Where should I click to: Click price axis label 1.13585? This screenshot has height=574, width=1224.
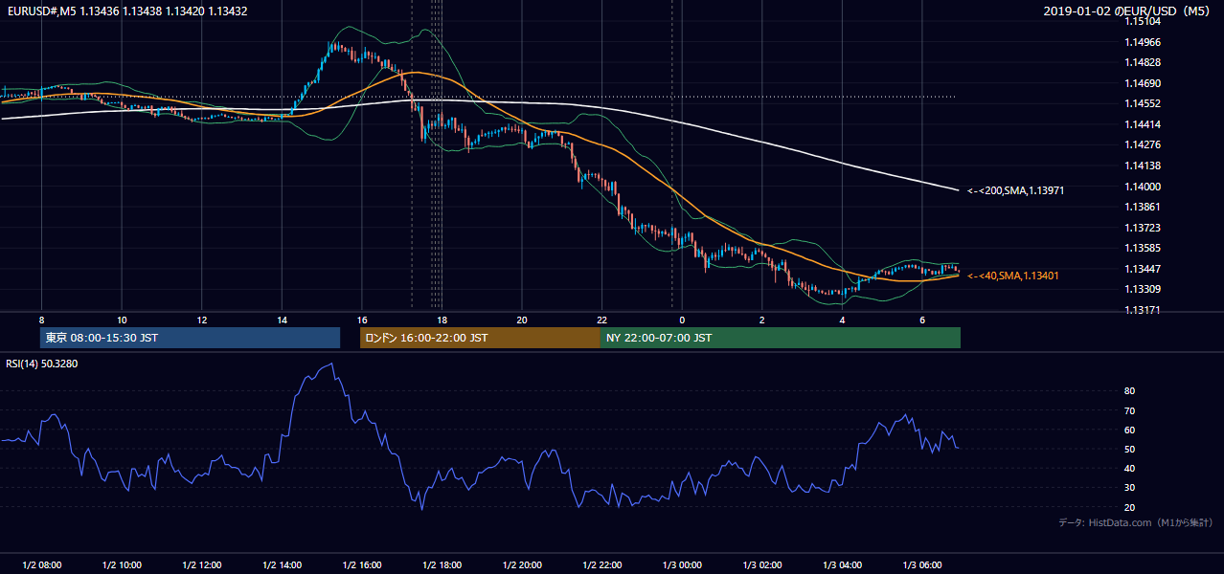point(1143,249)
